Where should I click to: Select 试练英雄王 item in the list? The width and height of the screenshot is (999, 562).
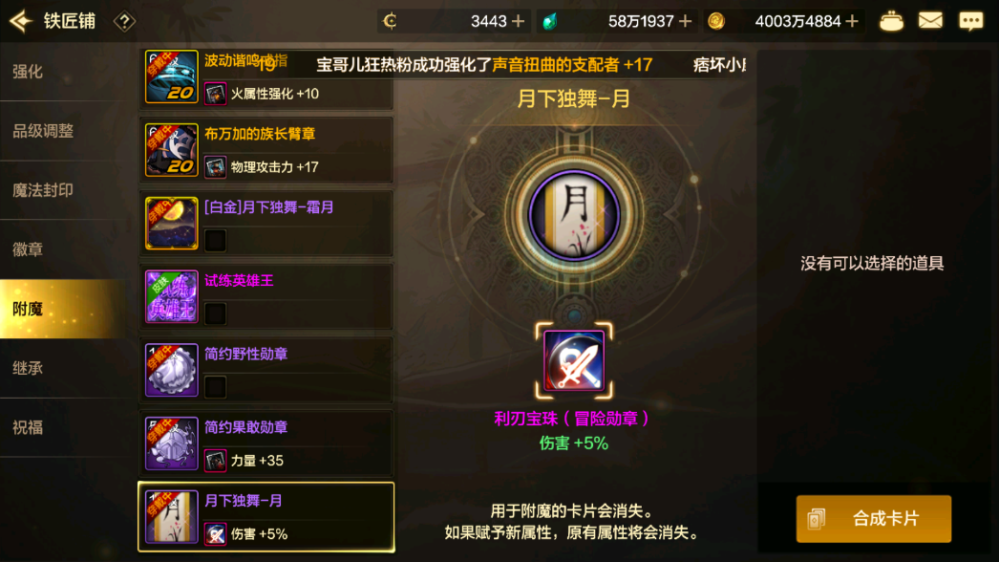266,297
